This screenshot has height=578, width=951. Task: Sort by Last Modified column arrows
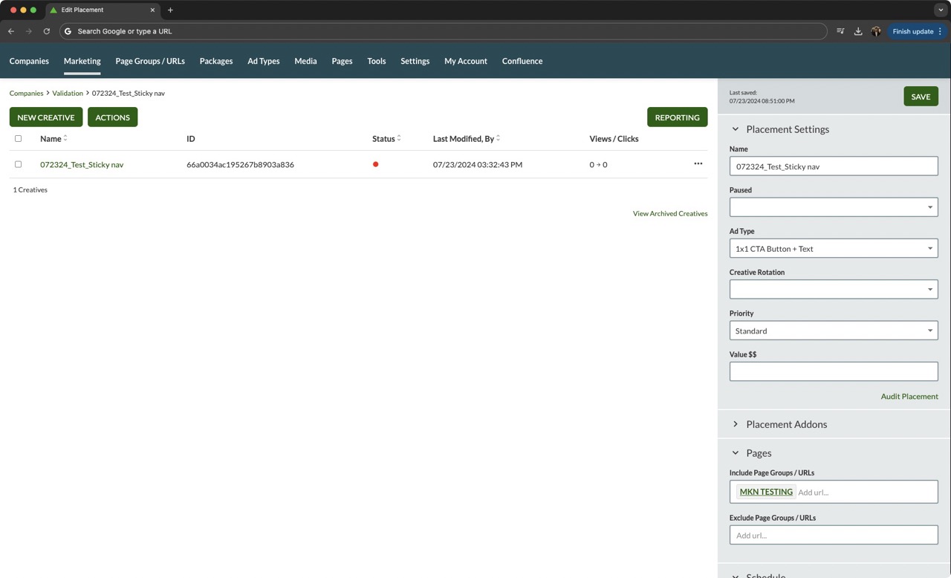(x=498, y=138)
